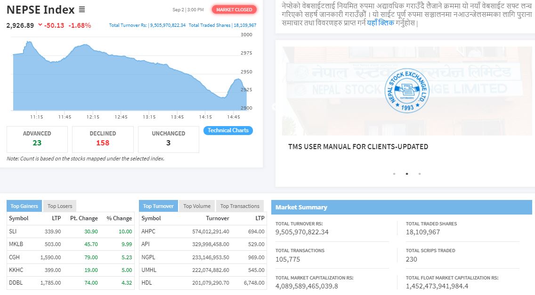Image resolution: width=535 pixels, height=295 pixels.
Task: Click symbol KKHC in Top Gainers
Action: 16,270
